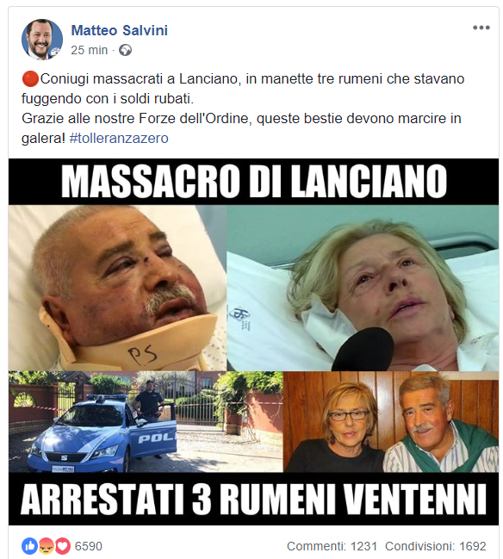Click the angry face reaction icon
Image resolution: width=503 pixels, height=559 pixels.
click(46, 546)
